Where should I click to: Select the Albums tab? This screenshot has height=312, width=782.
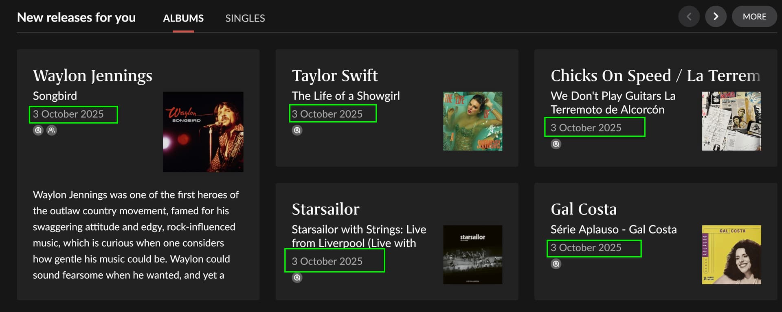click(183, 18)
